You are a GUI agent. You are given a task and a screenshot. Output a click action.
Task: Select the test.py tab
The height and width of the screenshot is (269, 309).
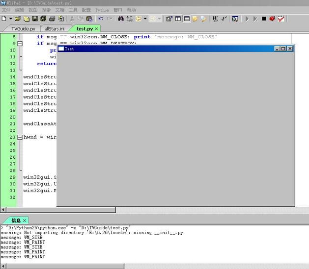[84, 29]
